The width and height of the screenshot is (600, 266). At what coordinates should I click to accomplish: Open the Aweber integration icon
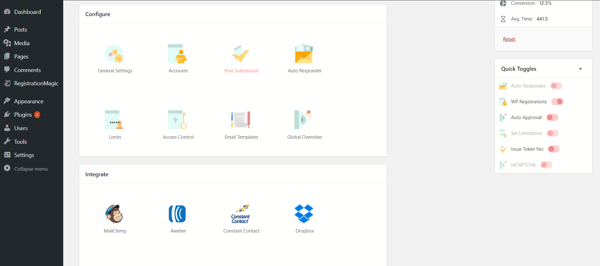coord(177,214)
